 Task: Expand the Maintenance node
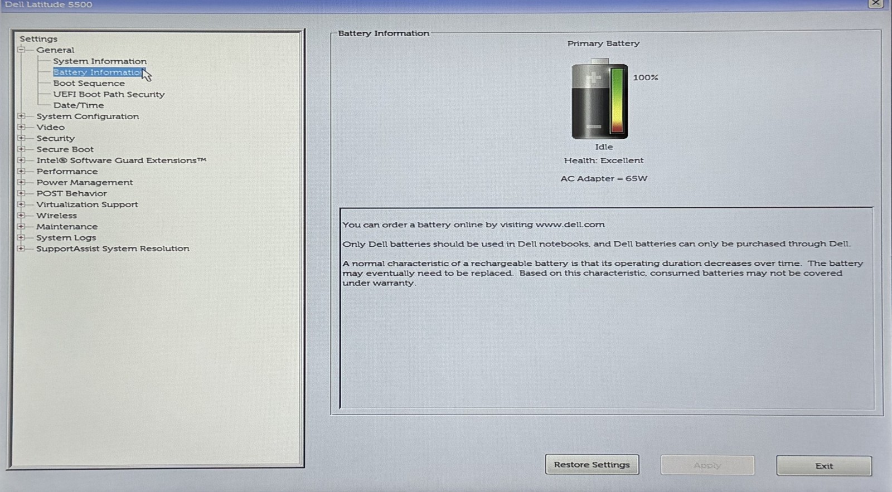tap(21, 226)
